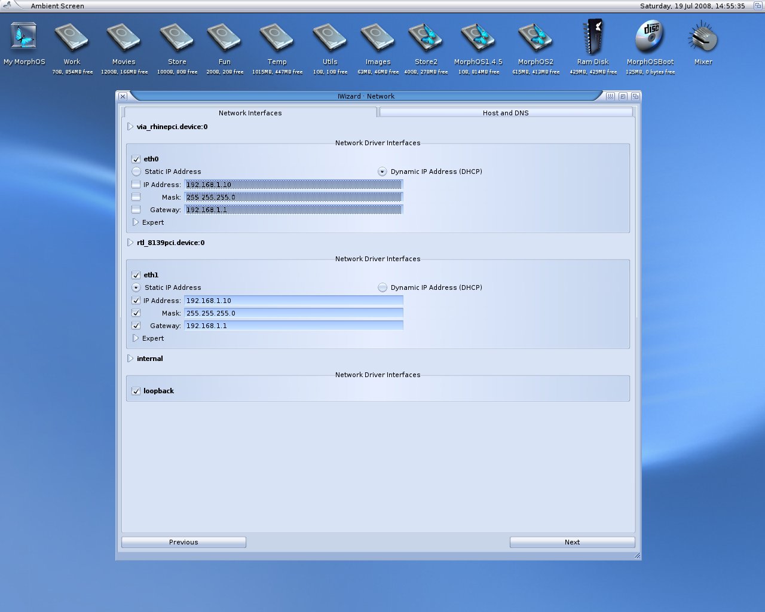The height and width of the screenshot is (612, 765).
Task: Expand the Expert section under eth0
Action: pyautogui.click(x=136, y=222)
